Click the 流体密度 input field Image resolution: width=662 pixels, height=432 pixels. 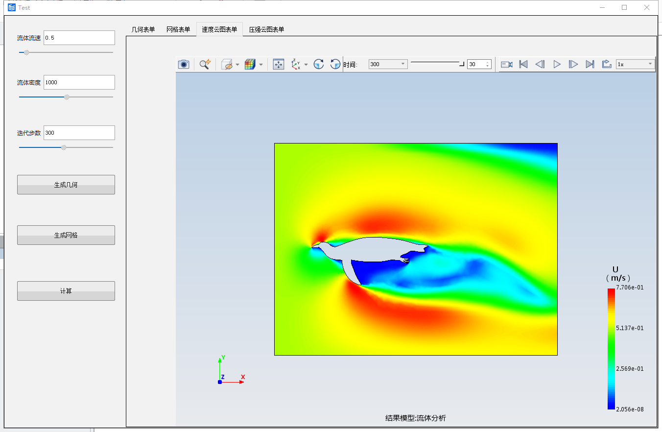[79, 82]
